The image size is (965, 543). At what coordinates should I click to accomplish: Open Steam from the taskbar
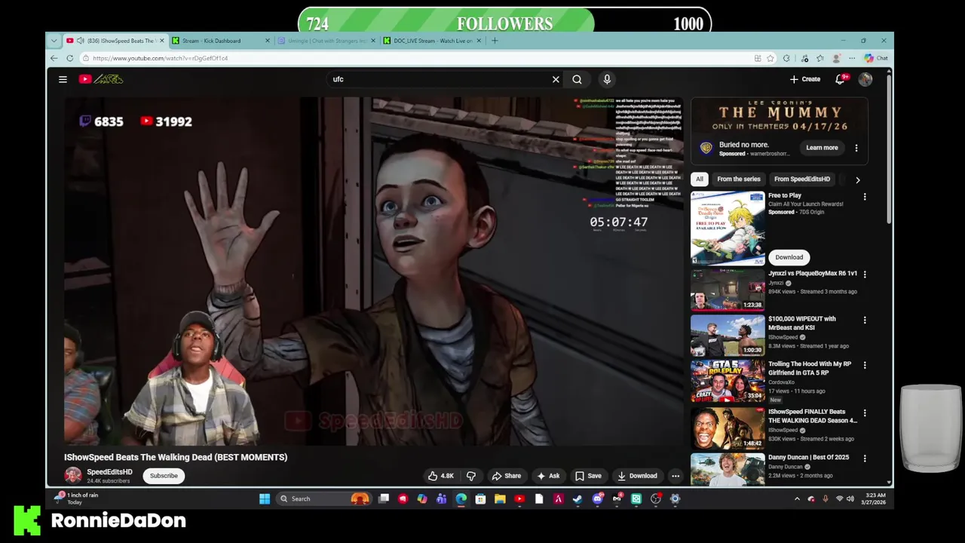tap(577, 499)
